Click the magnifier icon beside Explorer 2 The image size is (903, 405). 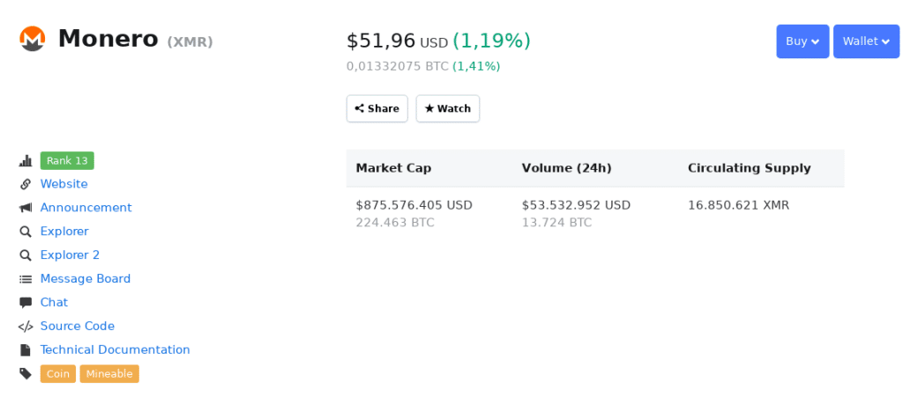(26, 256)
